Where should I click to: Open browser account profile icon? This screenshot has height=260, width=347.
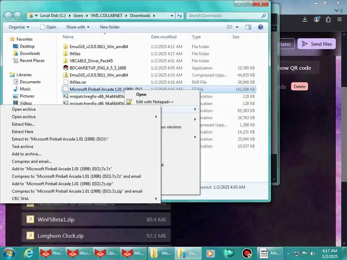tap(317, 19)
